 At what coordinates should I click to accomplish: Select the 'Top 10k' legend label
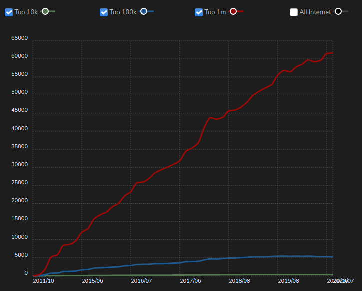click(26, 12)
